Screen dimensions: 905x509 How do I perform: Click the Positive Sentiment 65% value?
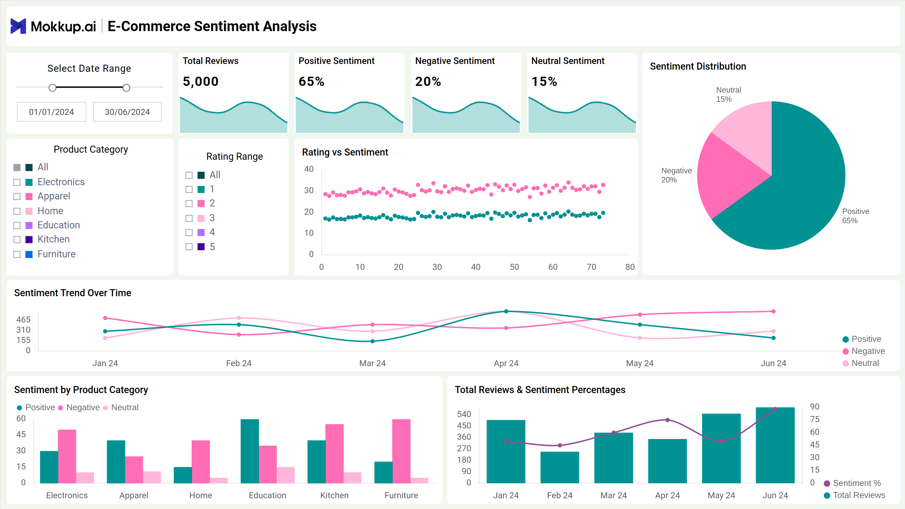(x=311, y=82)
